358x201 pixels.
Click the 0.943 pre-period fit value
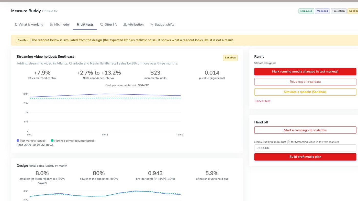tap(155, 173)
